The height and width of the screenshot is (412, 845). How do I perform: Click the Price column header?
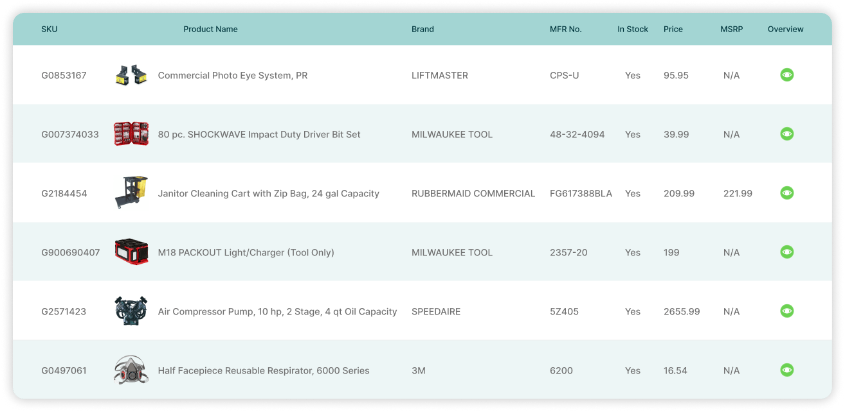click(x=673, y=29)
